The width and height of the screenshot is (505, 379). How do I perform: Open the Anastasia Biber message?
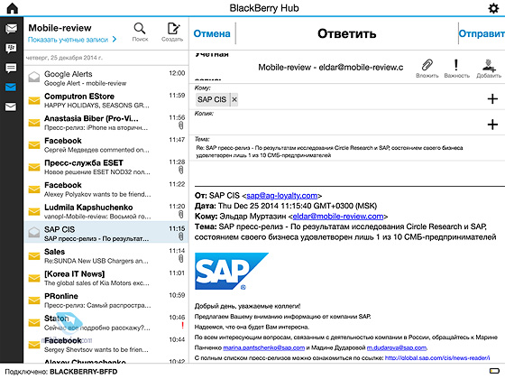coord(106,123)
